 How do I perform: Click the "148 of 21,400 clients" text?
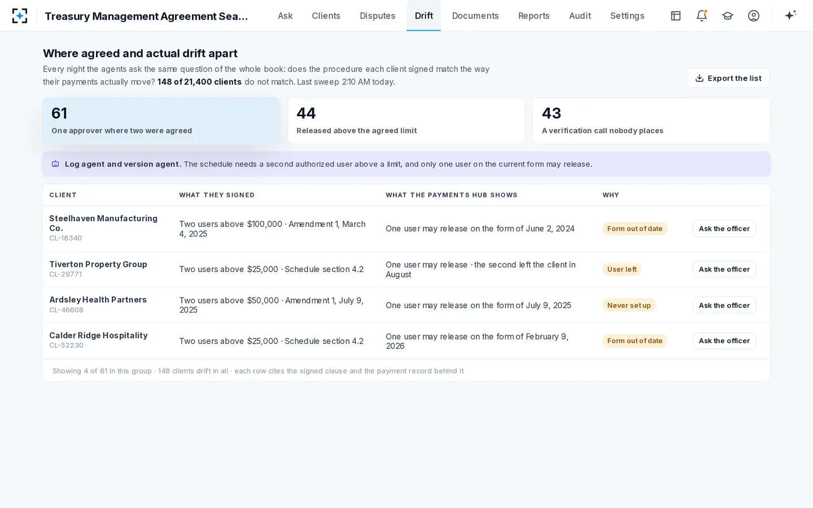tap(199, 82)
